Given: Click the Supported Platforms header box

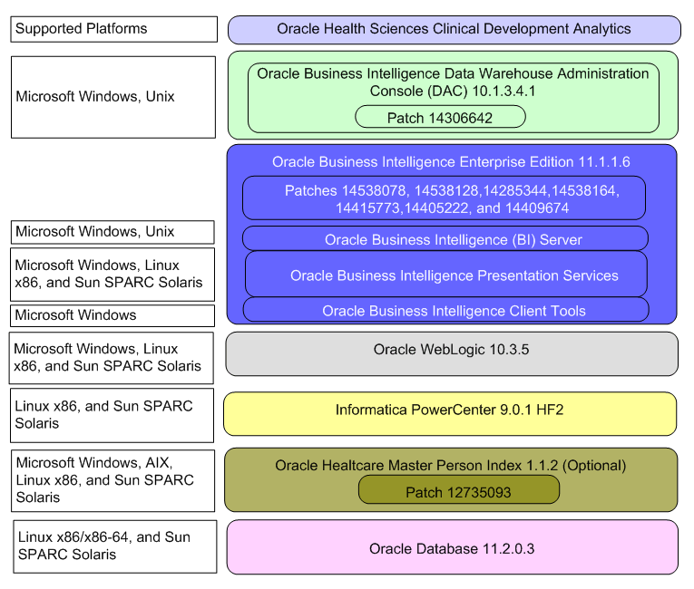Looking at the screenshot, I should tap(113, 29).
